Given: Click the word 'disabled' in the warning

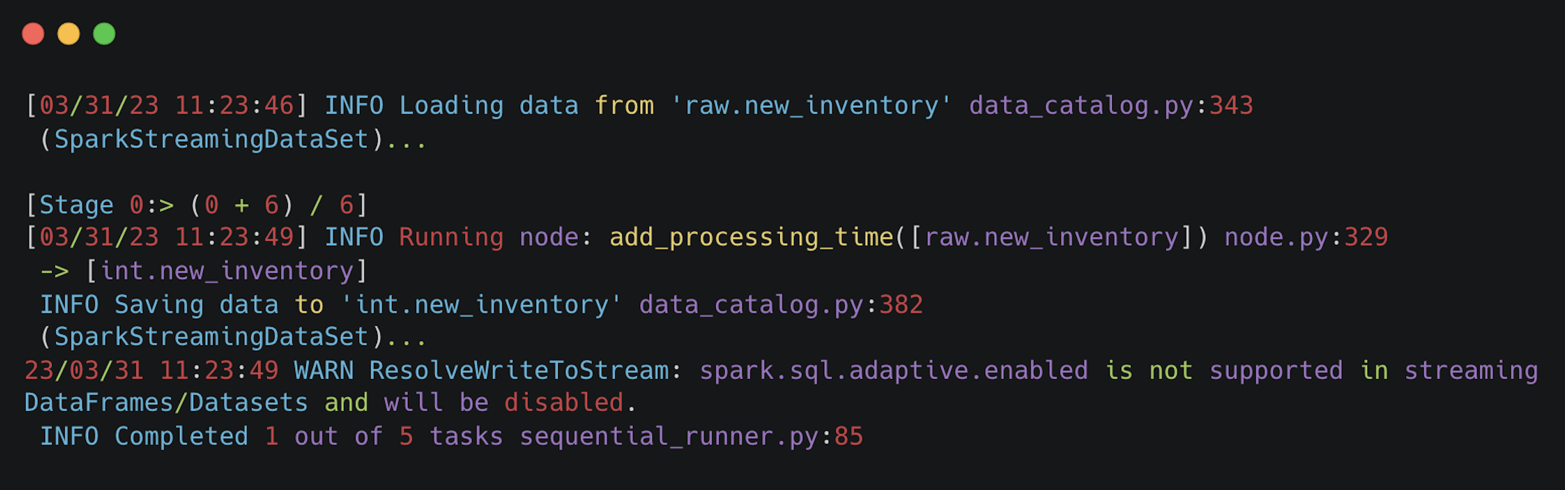Looking at the screenshot, I should [x=563, y=403].
